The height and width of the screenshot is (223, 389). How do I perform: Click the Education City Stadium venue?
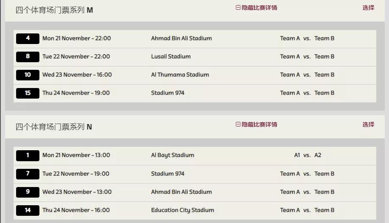tap(182, 210)
